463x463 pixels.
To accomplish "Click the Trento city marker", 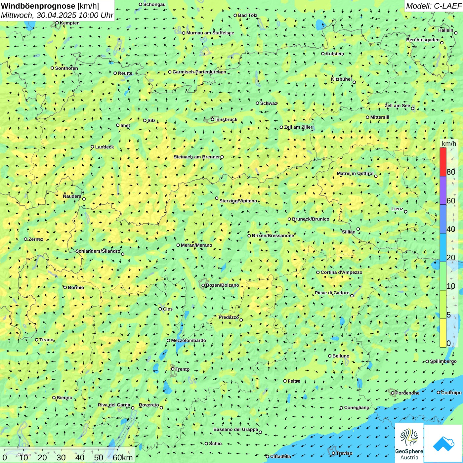I will pyautogui.click(x=173, y=369).
